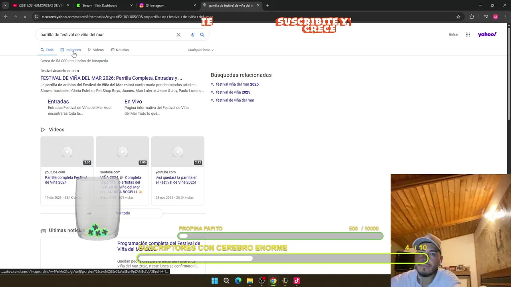Open the Chrome extensions puzzle icon
Viewport: 511px width, 287px height.
click(471, 17)
